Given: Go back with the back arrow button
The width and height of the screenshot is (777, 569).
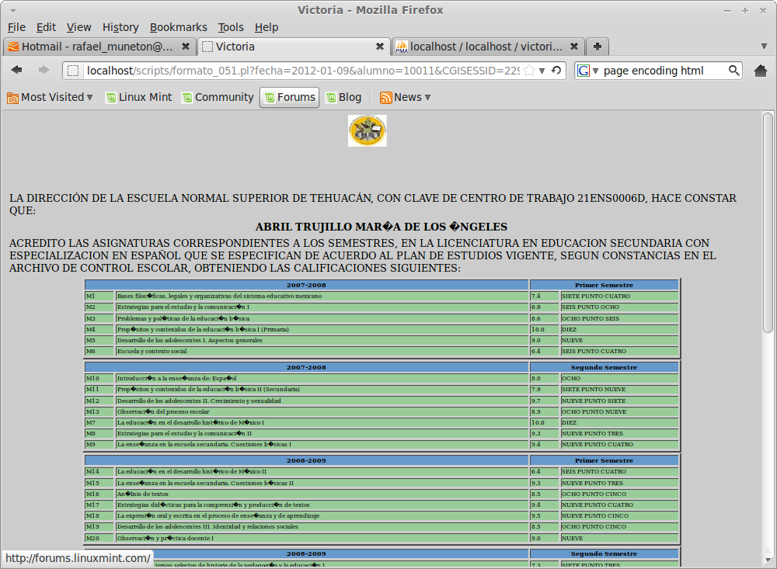Looking at the screenshot, I should (x=17, y=70).
